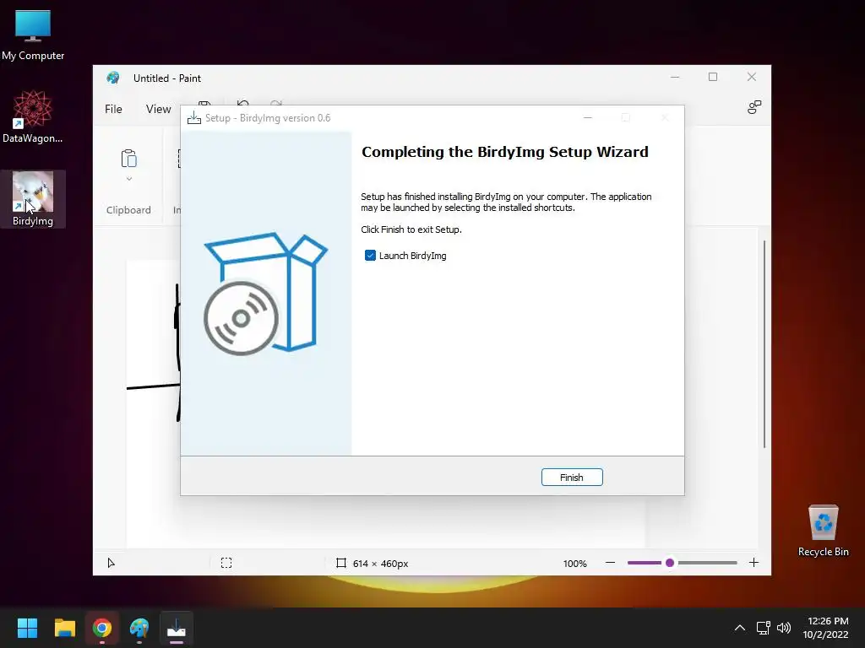The image size is (865, 648).
Task: Click the setup wizard title bar installer icon
Action: [193, 118]
